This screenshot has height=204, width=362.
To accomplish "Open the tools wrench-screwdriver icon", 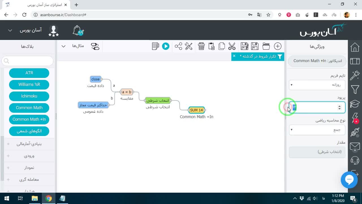I will click(x=189, y=46).
